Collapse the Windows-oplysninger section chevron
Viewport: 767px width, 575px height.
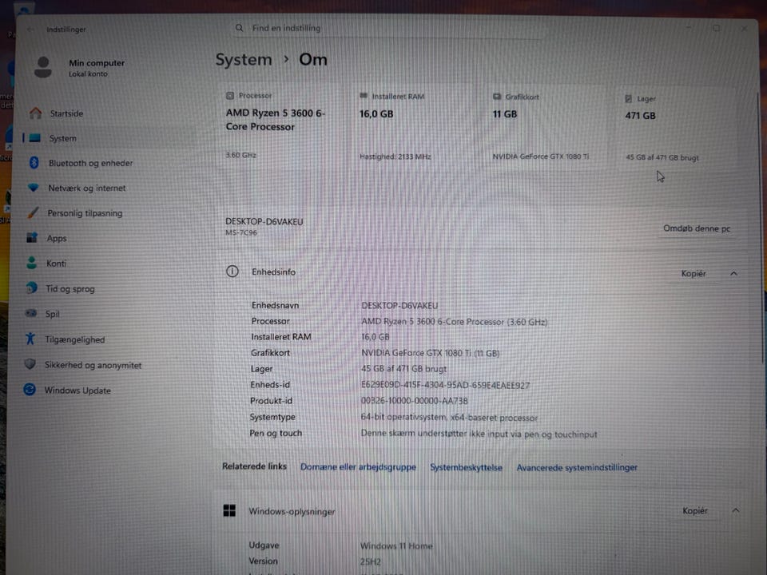[x=735, y=510]
